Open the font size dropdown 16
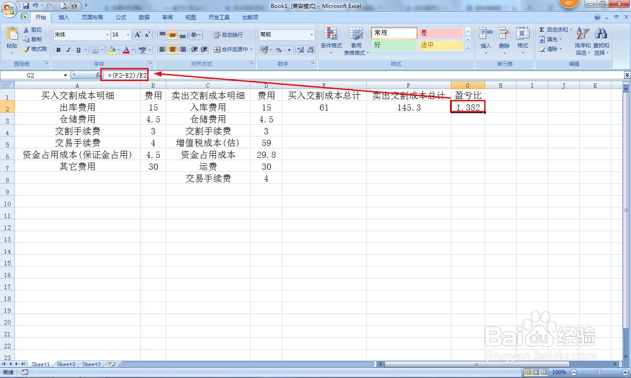631x378 pixels. click(128, 35)
